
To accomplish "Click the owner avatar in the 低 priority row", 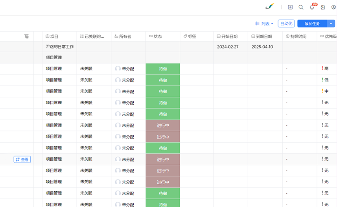I will (118, 80).
